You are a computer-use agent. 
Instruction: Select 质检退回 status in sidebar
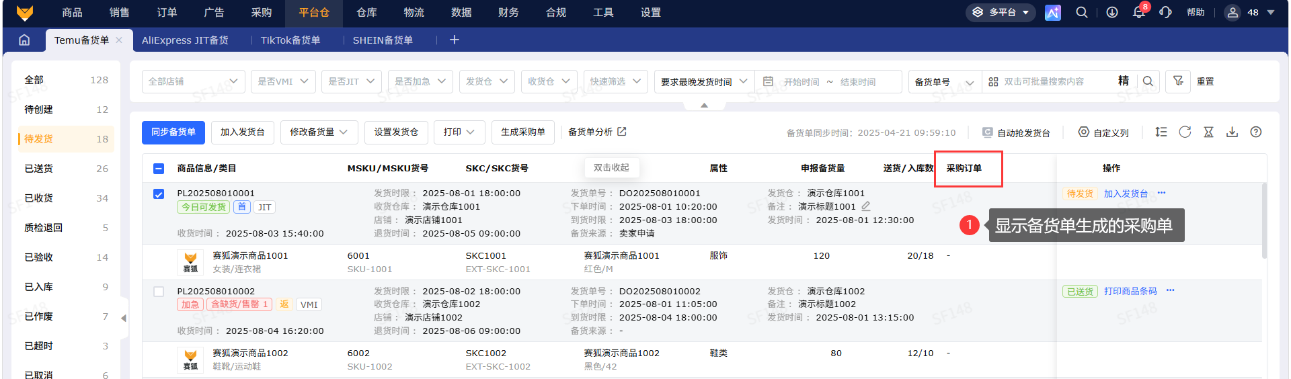point(66,228)
